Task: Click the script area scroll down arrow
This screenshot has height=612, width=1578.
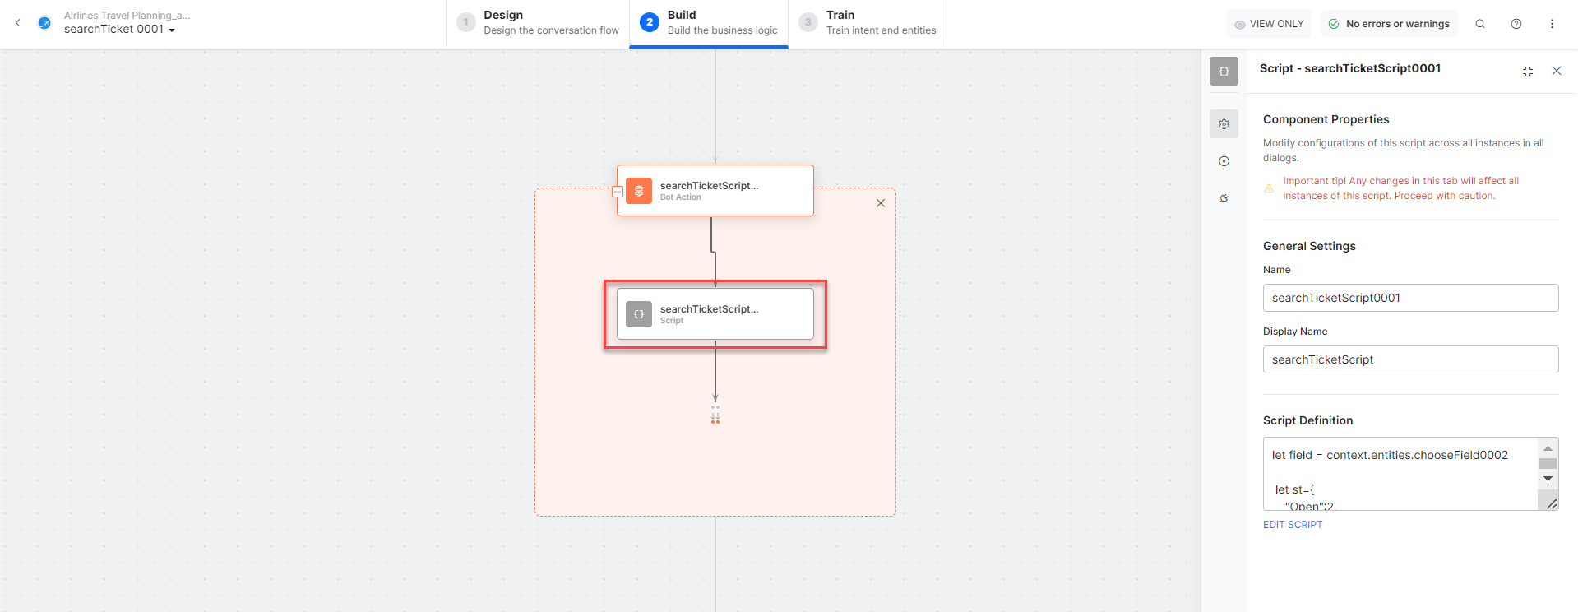Action: (x=1548, y=479)
